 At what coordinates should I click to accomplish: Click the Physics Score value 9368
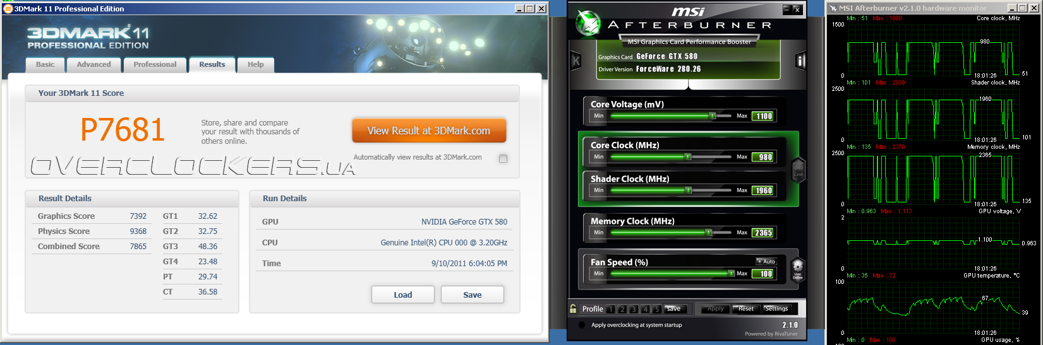[x=138, y=231]
